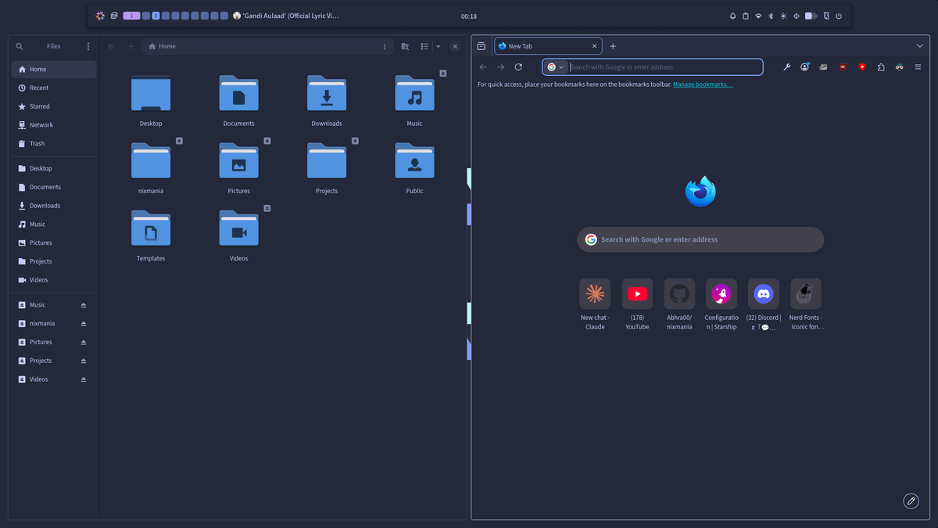
Task: Eject the Projects mount in sidebar
Action: click(84, 361)
